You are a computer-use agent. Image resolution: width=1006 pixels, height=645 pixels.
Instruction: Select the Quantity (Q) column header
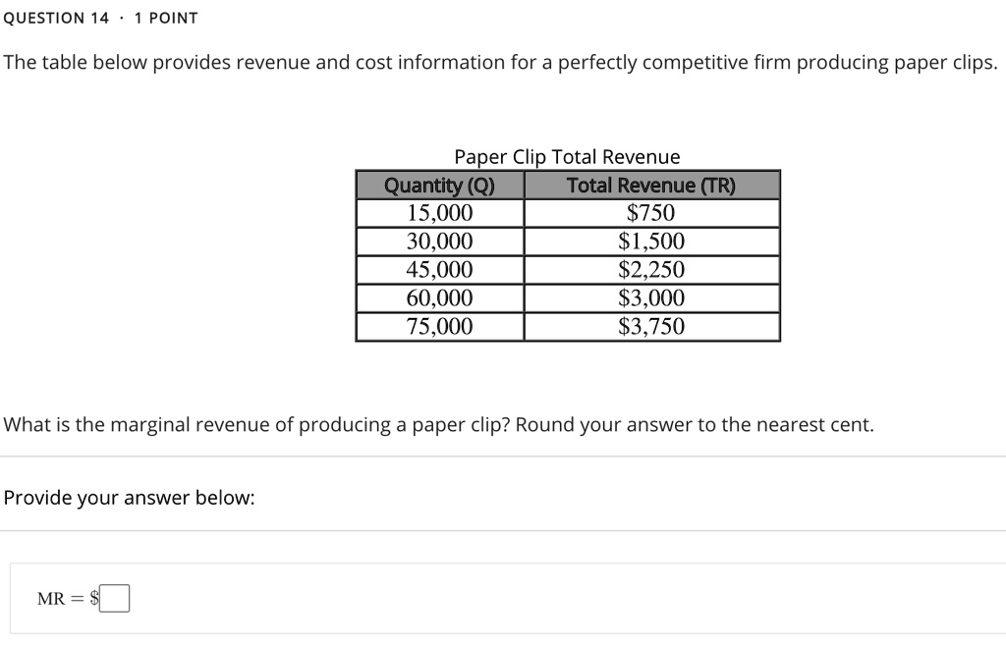click(x=439, y=185)
